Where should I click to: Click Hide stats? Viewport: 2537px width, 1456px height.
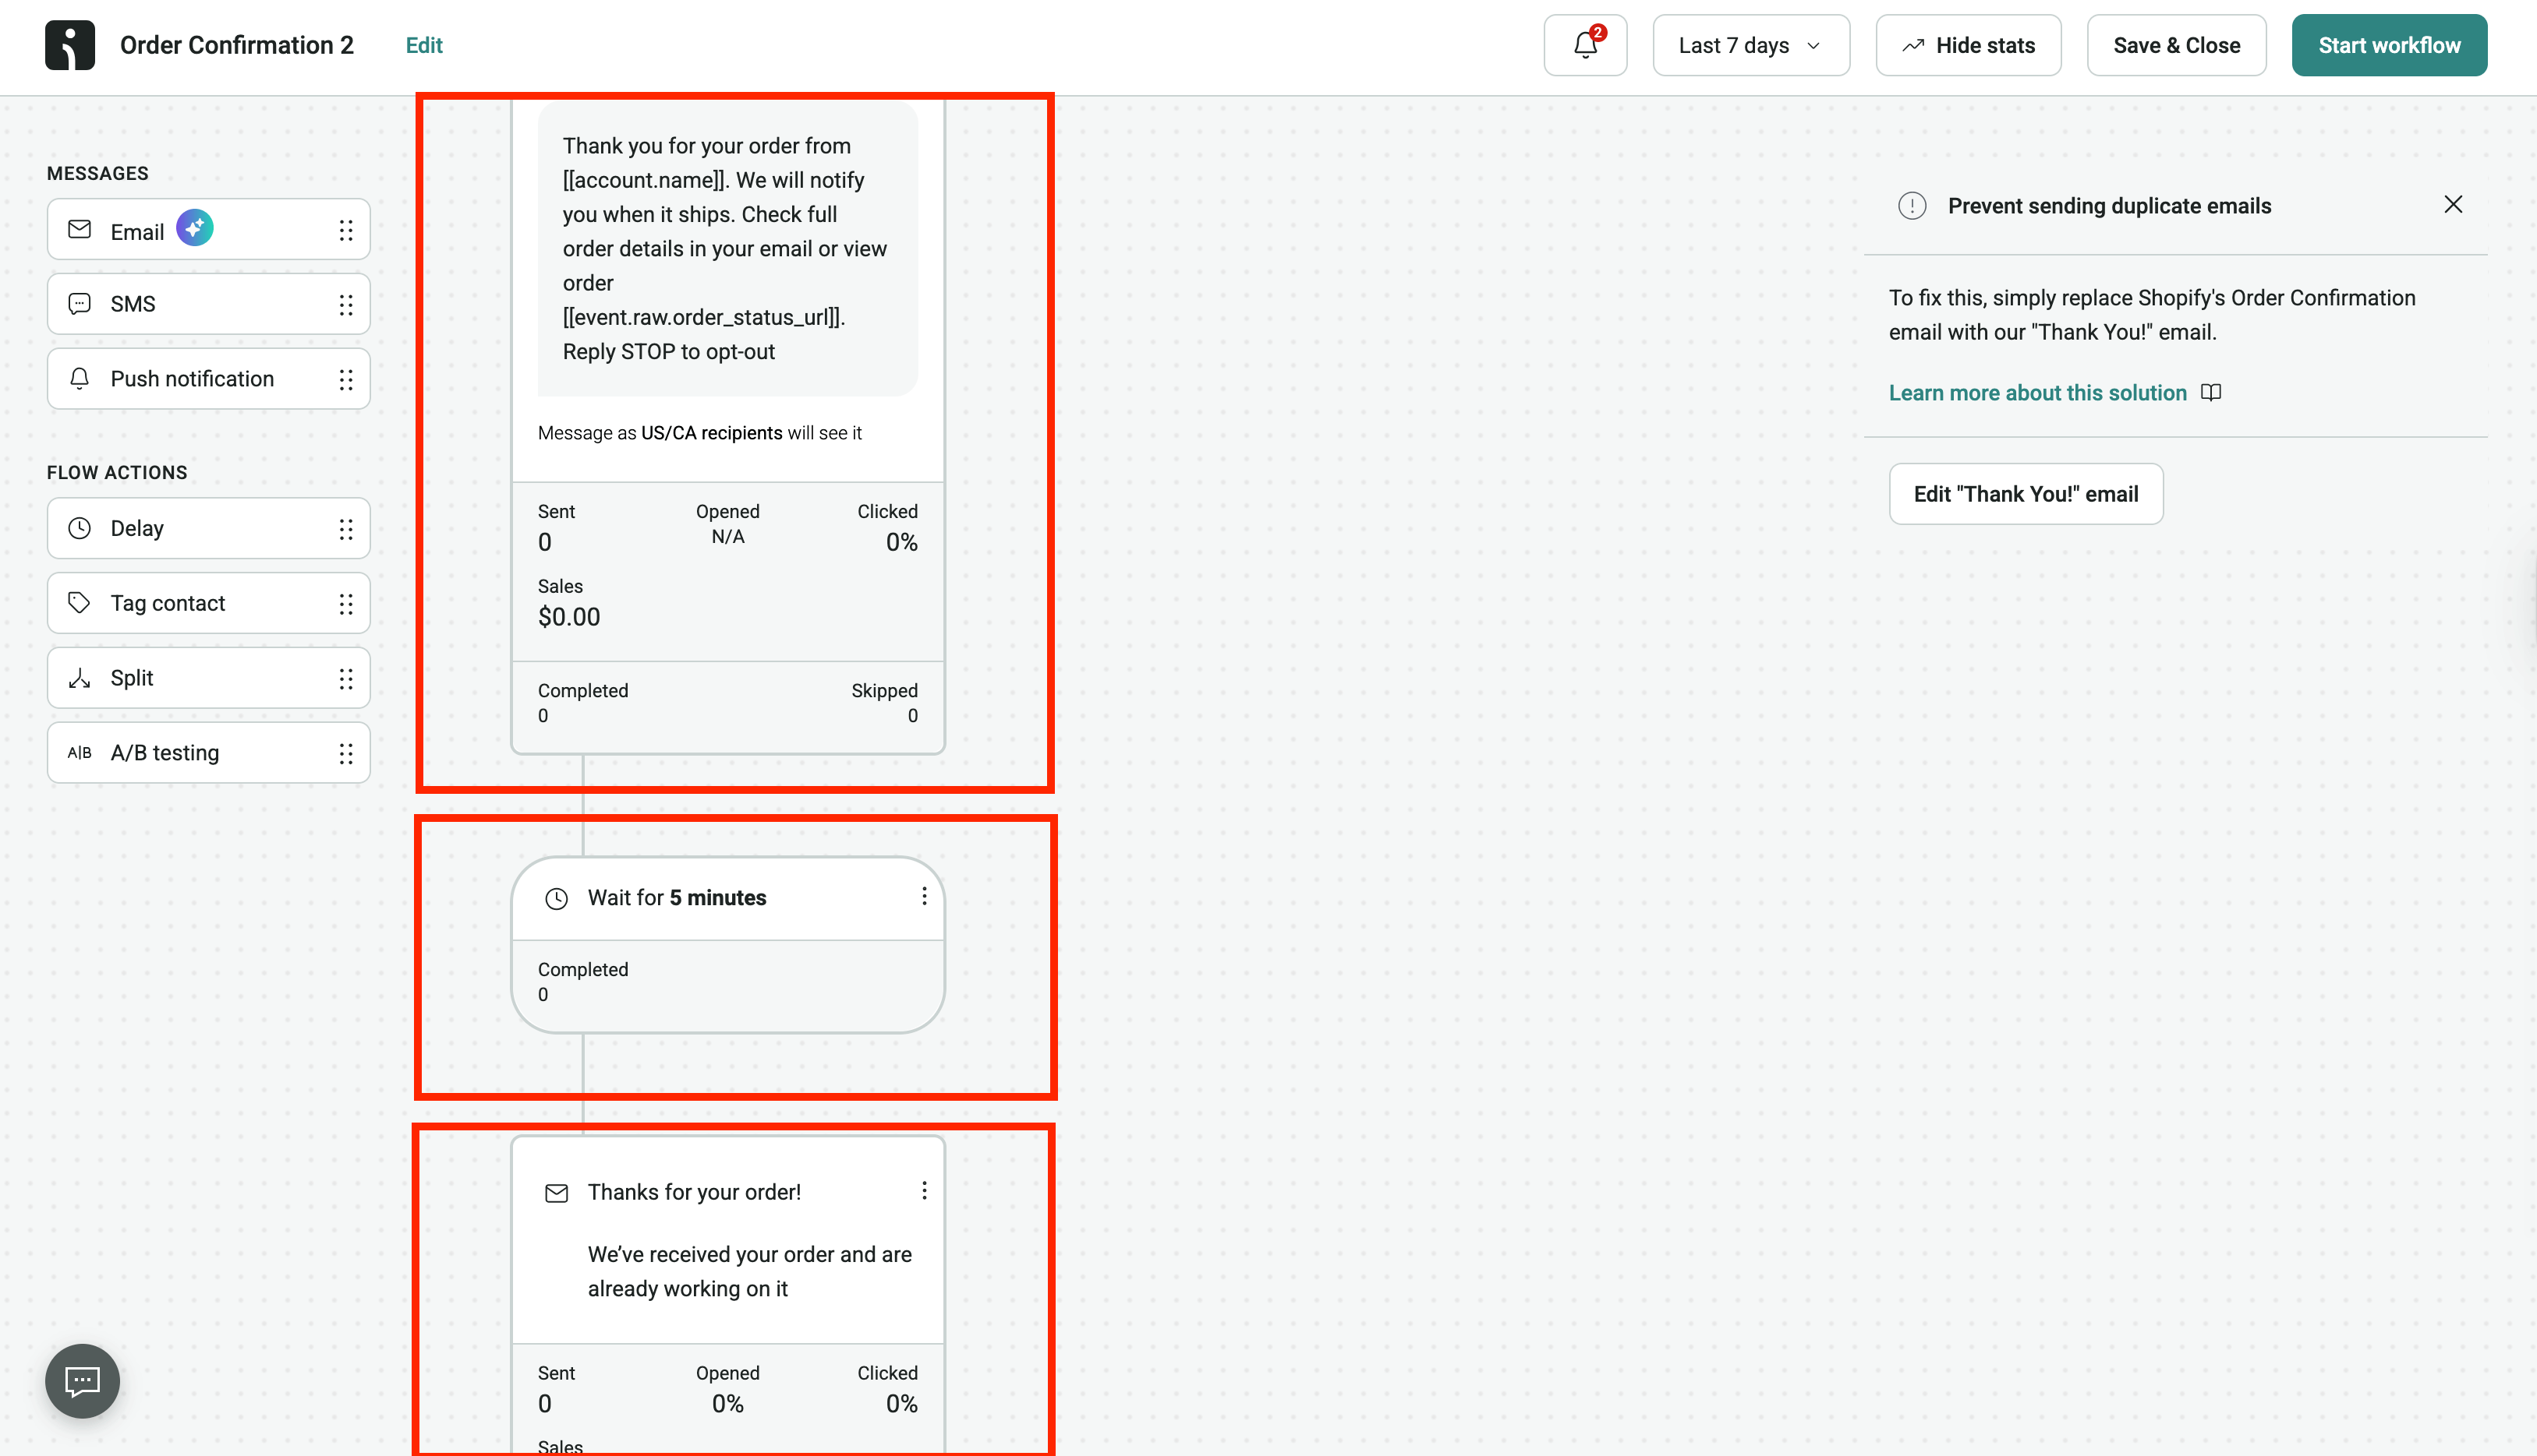coord(1968,45)
